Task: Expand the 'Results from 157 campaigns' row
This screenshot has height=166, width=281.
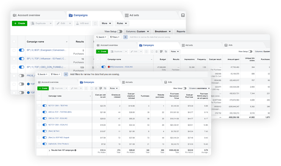Action: point(49,150)
